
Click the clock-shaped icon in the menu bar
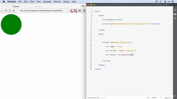click(157, 1)
